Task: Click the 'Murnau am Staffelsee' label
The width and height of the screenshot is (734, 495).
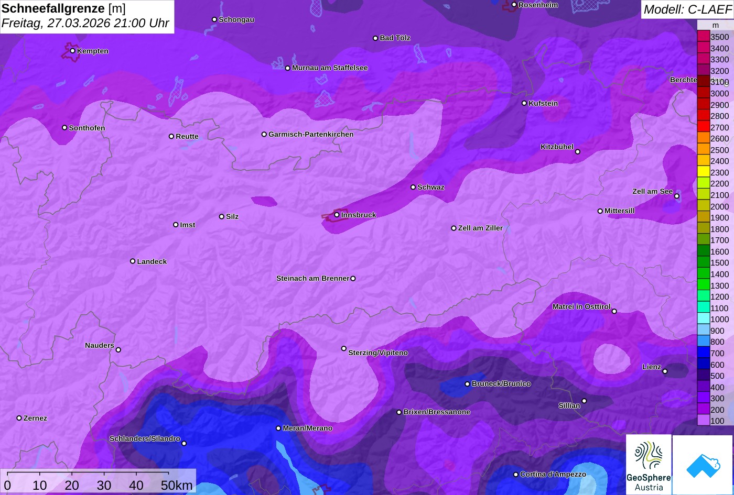Action: click(x=330, y=68)
